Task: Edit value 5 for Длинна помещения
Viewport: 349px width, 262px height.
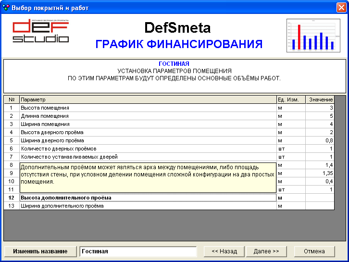Action: (x=320, y=116)
